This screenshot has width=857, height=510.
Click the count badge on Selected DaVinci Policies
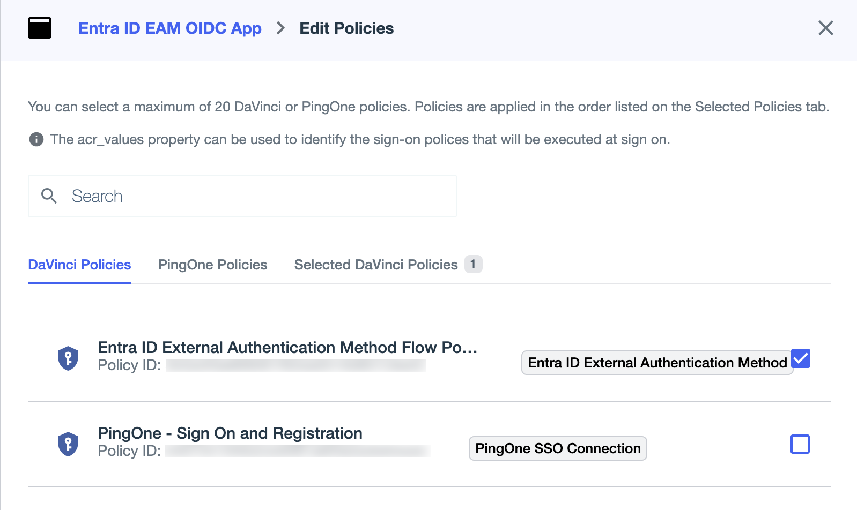pyautogui.click(x=472, y=264)
